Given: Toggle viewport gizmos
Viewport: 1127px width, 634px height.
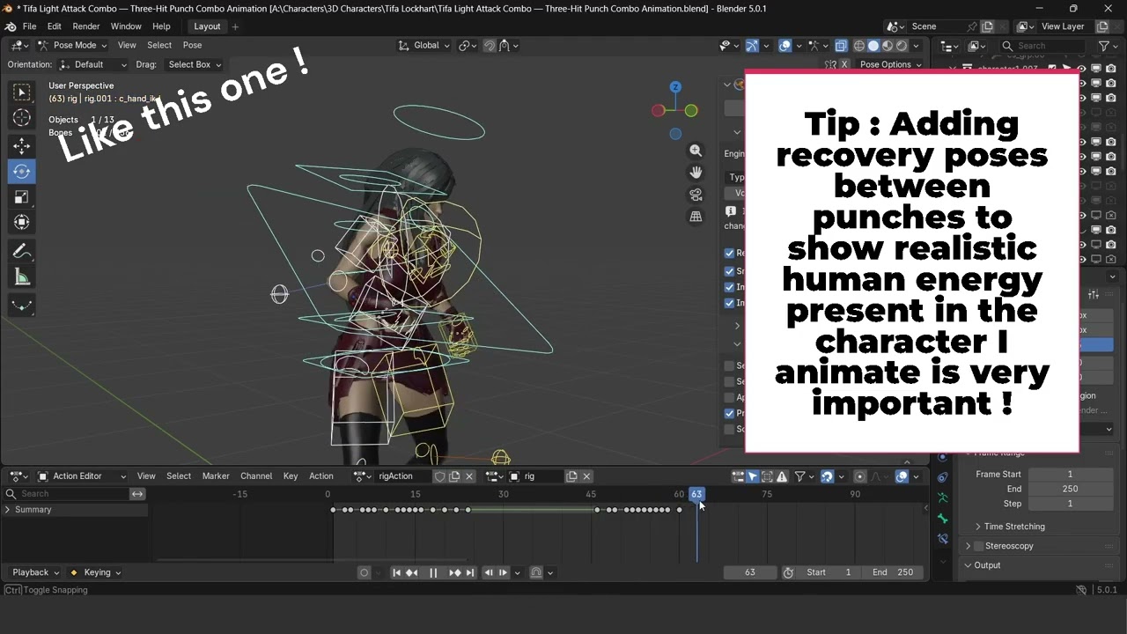Looking at the screenshot, I should pyautogui.click(x=752, y=46).
